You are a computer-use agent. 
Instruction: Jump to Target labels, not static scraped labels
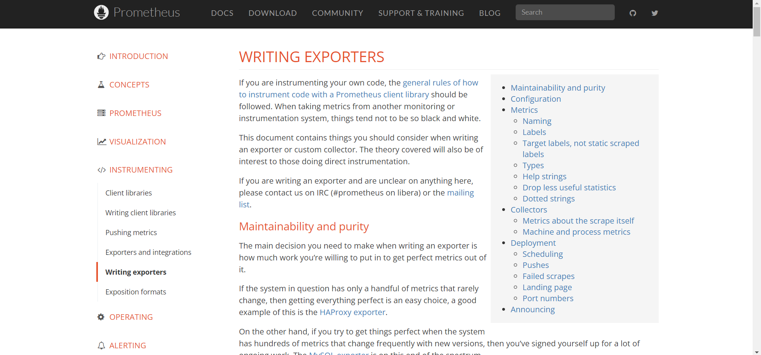coord(581,149)
